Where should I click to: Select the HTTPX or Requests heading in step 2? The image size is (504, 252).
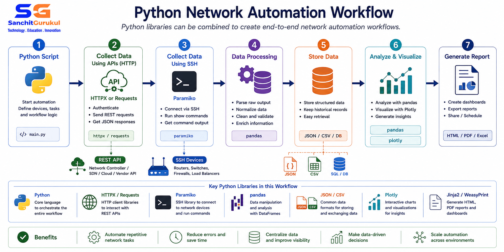[114, 98]
